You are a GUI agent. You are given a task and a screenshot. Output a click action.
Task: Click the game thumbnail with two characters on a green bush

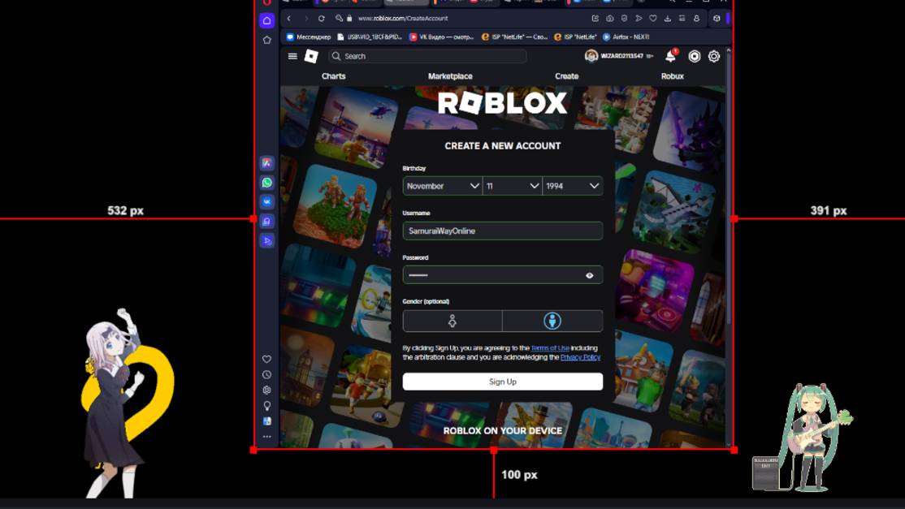[336, 205]
